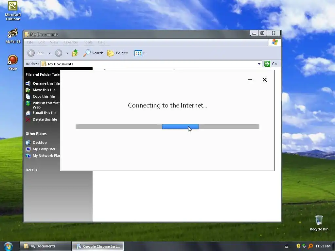Screen dimensions: 335x251
Task: Click the Search toolbar button
Action: (x=93, y=53)
